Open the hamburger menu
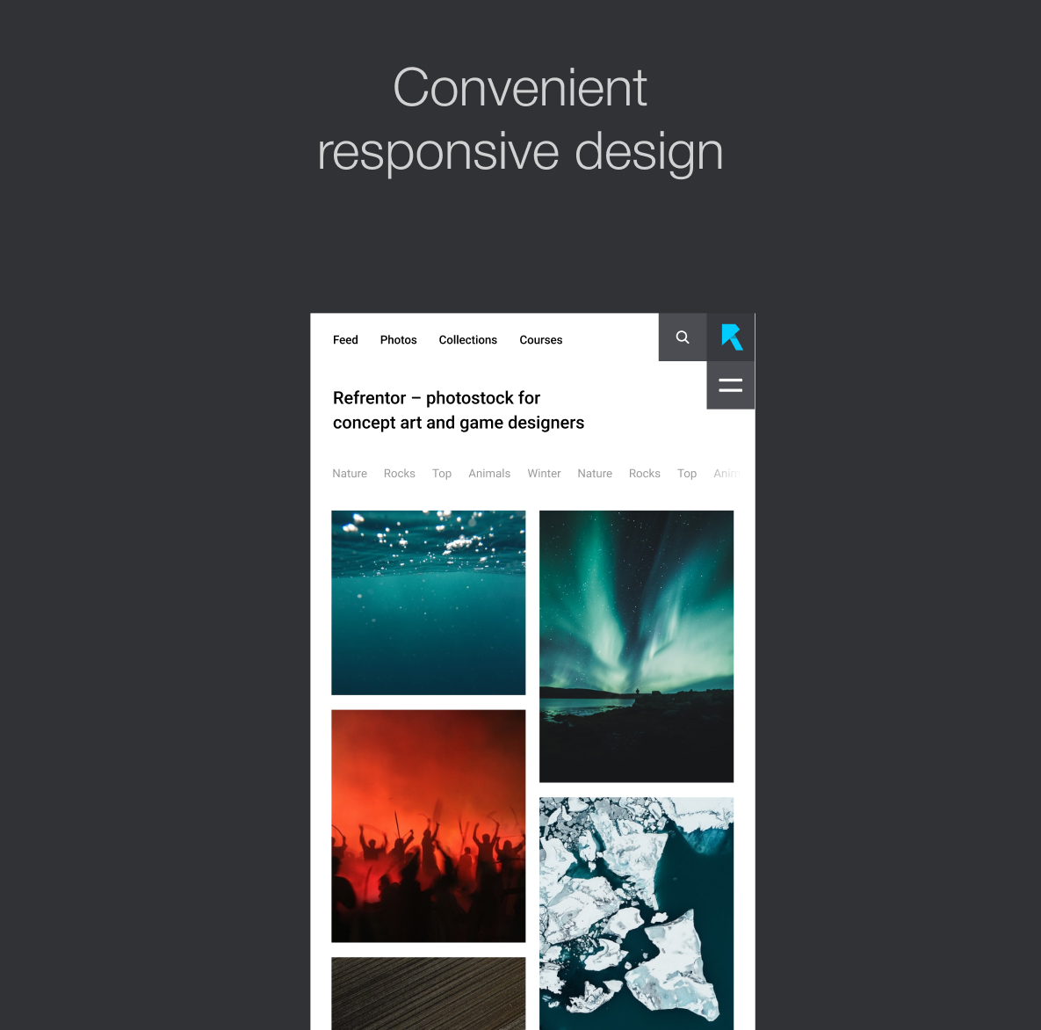Screen dimensions: 1041x1030 point(730,385)
